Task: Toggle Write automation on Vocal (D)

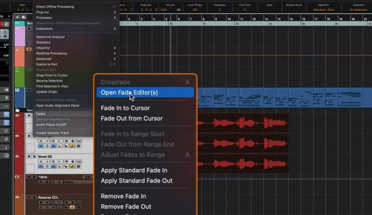Action: [73, 161]
